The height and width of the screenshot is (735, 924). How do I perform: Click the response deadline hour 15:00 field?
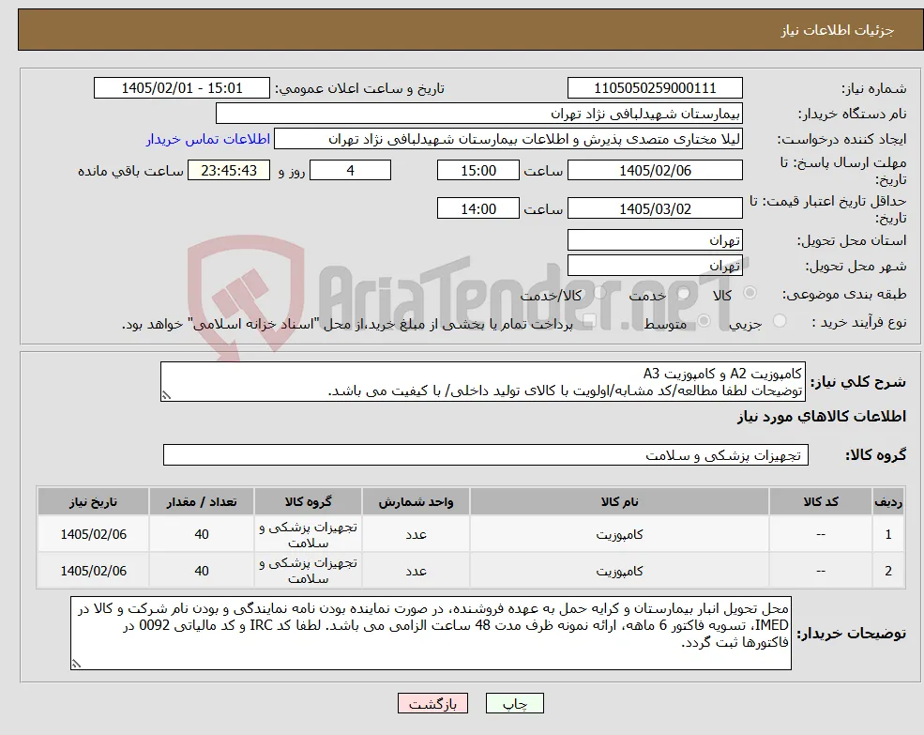pos(477,171)
